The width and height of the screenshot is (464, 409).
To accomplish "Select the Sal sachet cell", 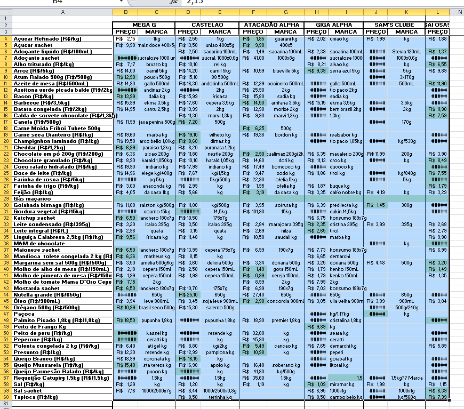I will click(x=62, y=391).
